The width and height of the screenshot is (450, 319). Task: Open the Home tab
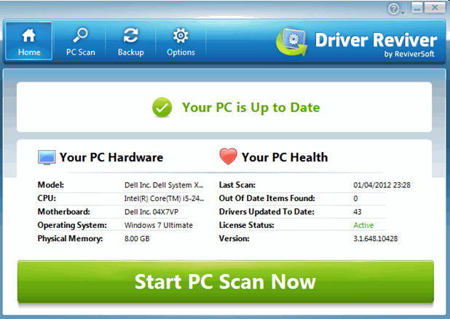pos(28,41)
